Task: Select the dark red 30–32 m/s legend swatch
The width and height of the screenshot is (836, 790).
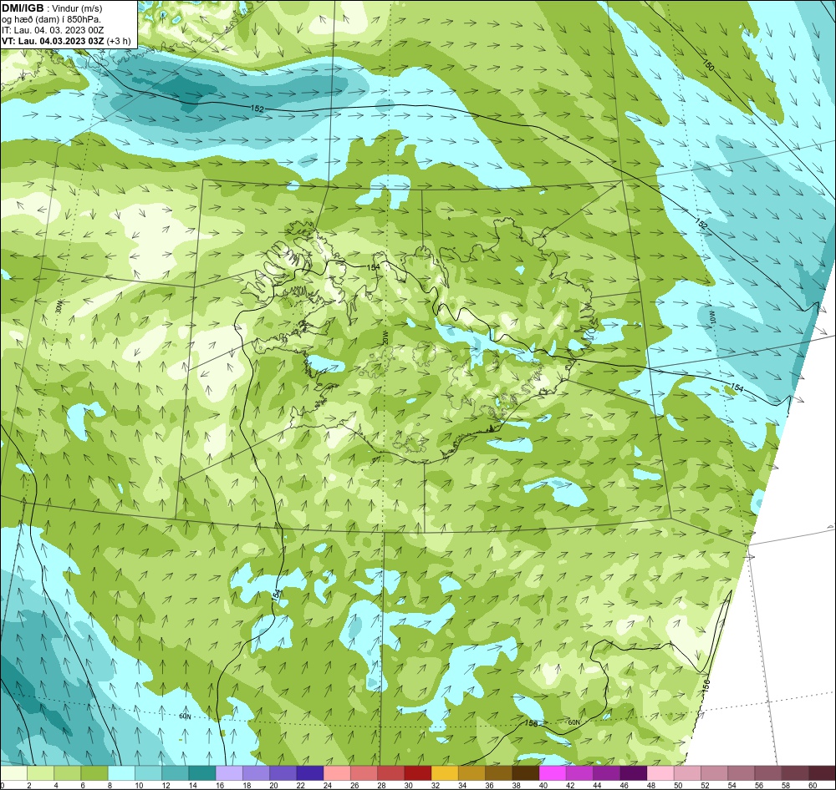Action: [418, 773]
